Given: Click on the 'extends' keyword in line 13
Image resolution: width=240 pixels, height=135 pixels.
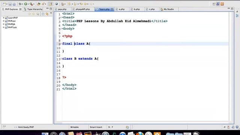Looking at the screenshot, I should coord(85,58).
